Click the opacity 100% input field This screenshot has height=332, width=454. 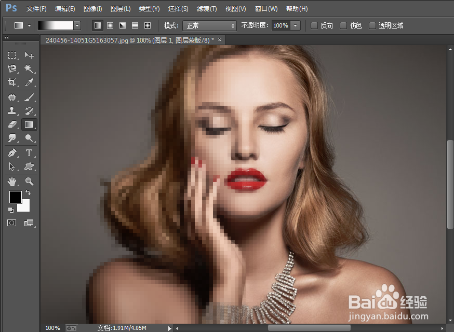tap(281, 25)
